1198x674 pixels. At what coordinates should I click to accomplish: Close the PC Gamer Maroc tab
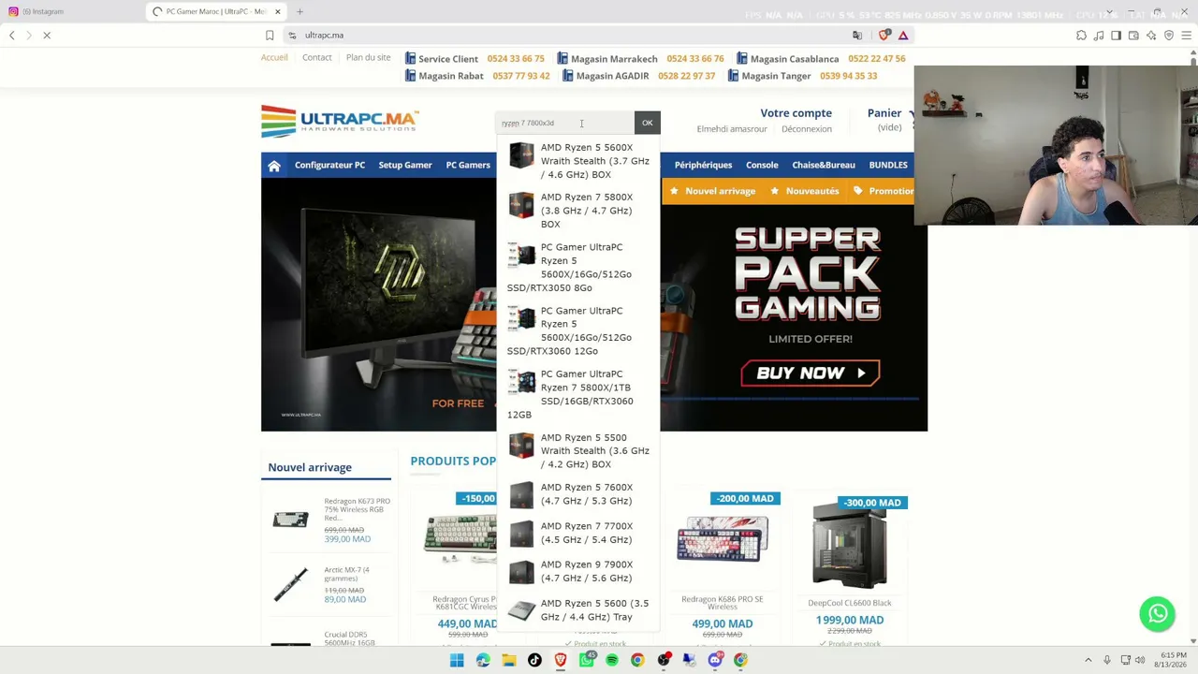click(x=278, y=11)
